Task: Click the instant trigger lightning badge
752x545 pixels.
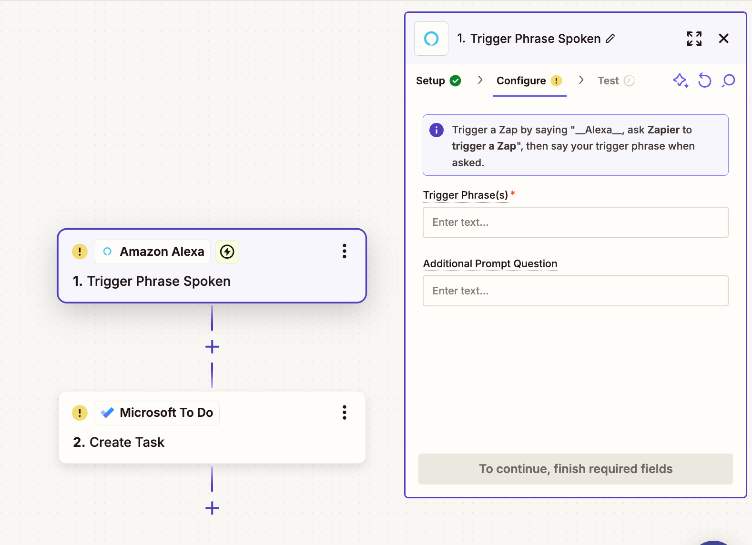Action: pyautogui.click(x=227, y=252)
